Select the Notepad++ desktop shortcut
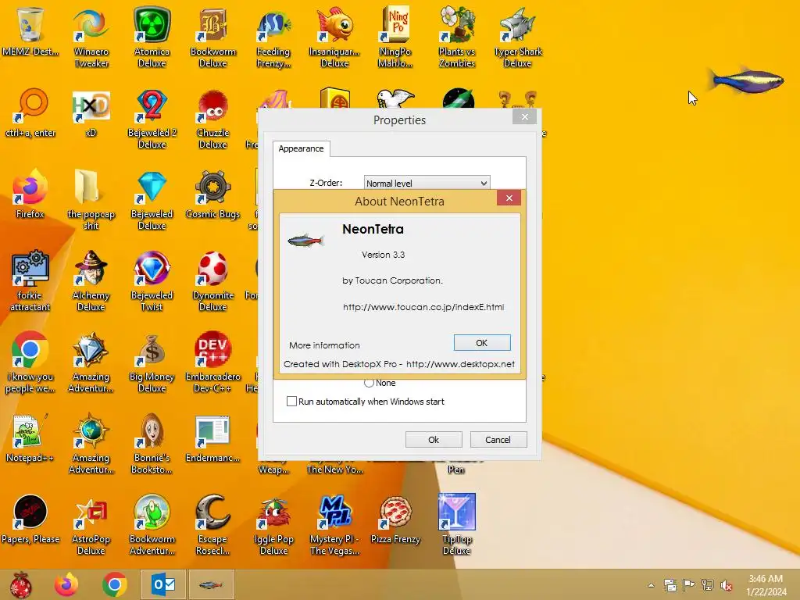Screen dimensions: 800x600 click(x=30, y=437)
